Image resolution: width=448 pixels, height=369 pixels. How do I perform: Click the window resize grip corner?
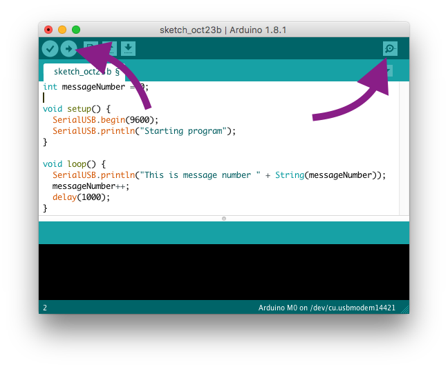tap(405, 310)
